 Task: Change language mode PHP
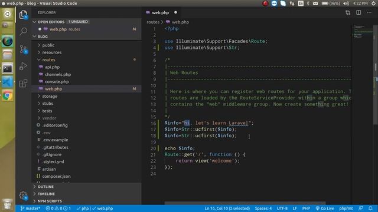click(306, 208)
